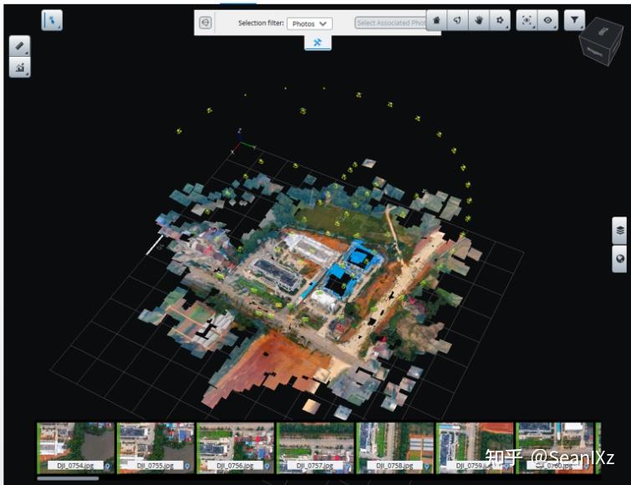Open the layers panel button
Image resolution: width=631 pixels, height=485 pixels.
[620, 230]
